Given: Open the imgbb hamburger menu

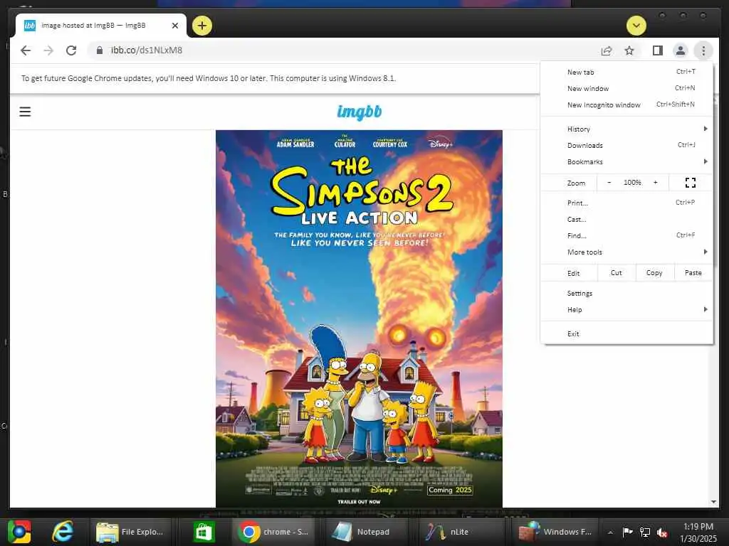Looking at the screenshot, I should point(25,112).
